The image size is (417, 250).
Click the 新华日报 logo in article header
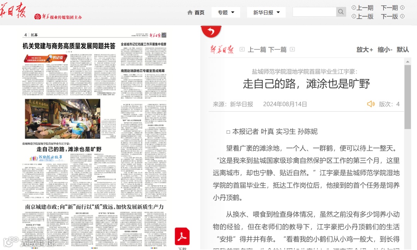click(x=222, y=49)
